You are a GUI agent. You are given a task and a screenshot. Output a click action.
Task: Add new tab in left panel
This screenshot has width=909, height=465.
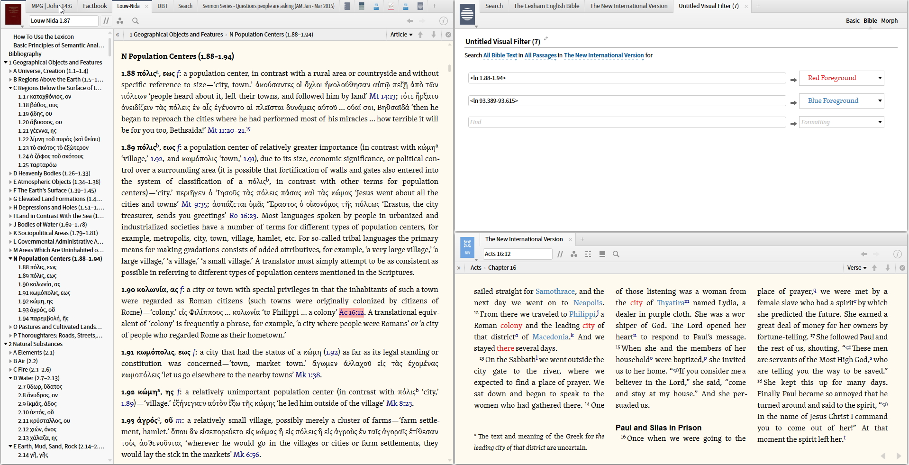434,6
